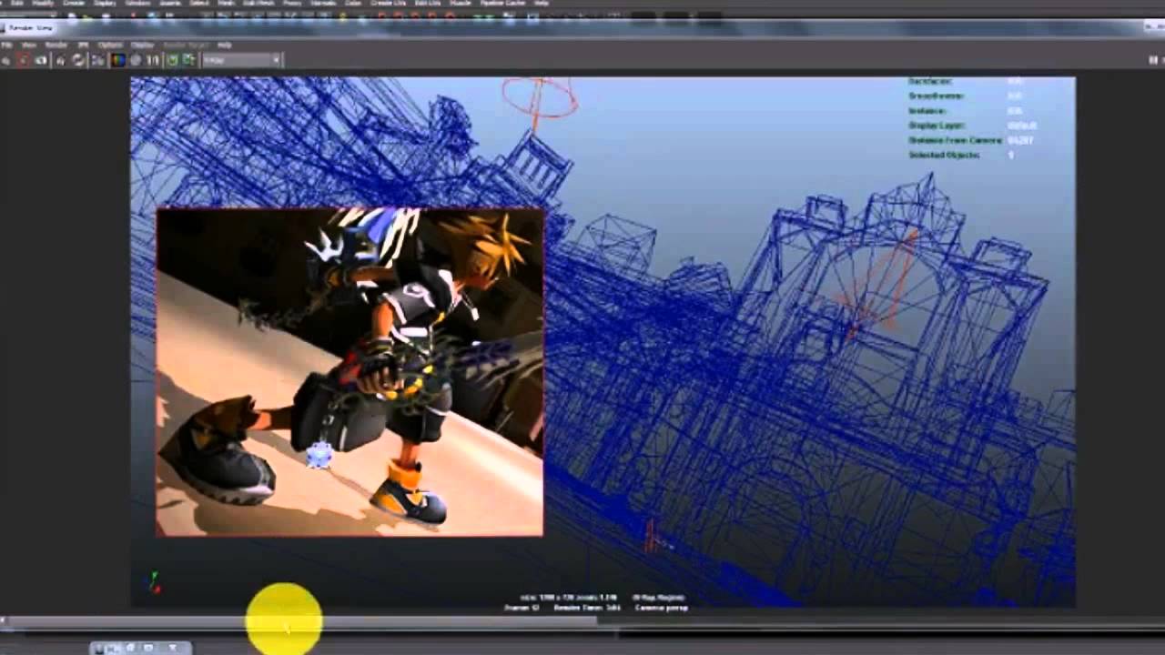Viewport: 1165px width, 655px height.
Task: Open the Render View Help menu
Action: [225, 45]
